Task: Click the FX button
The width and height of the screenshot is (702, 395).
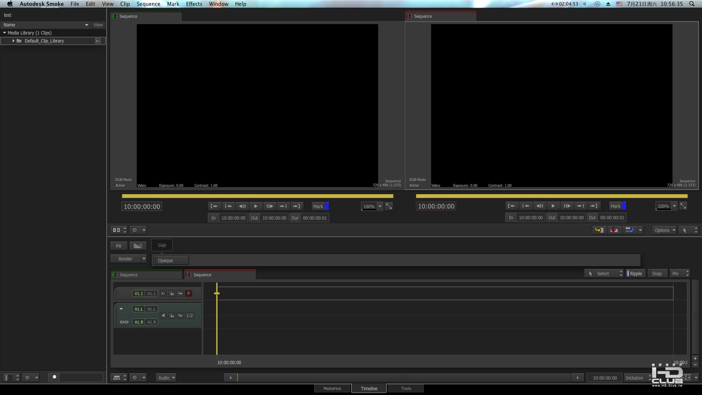Action: click(119, 246)
